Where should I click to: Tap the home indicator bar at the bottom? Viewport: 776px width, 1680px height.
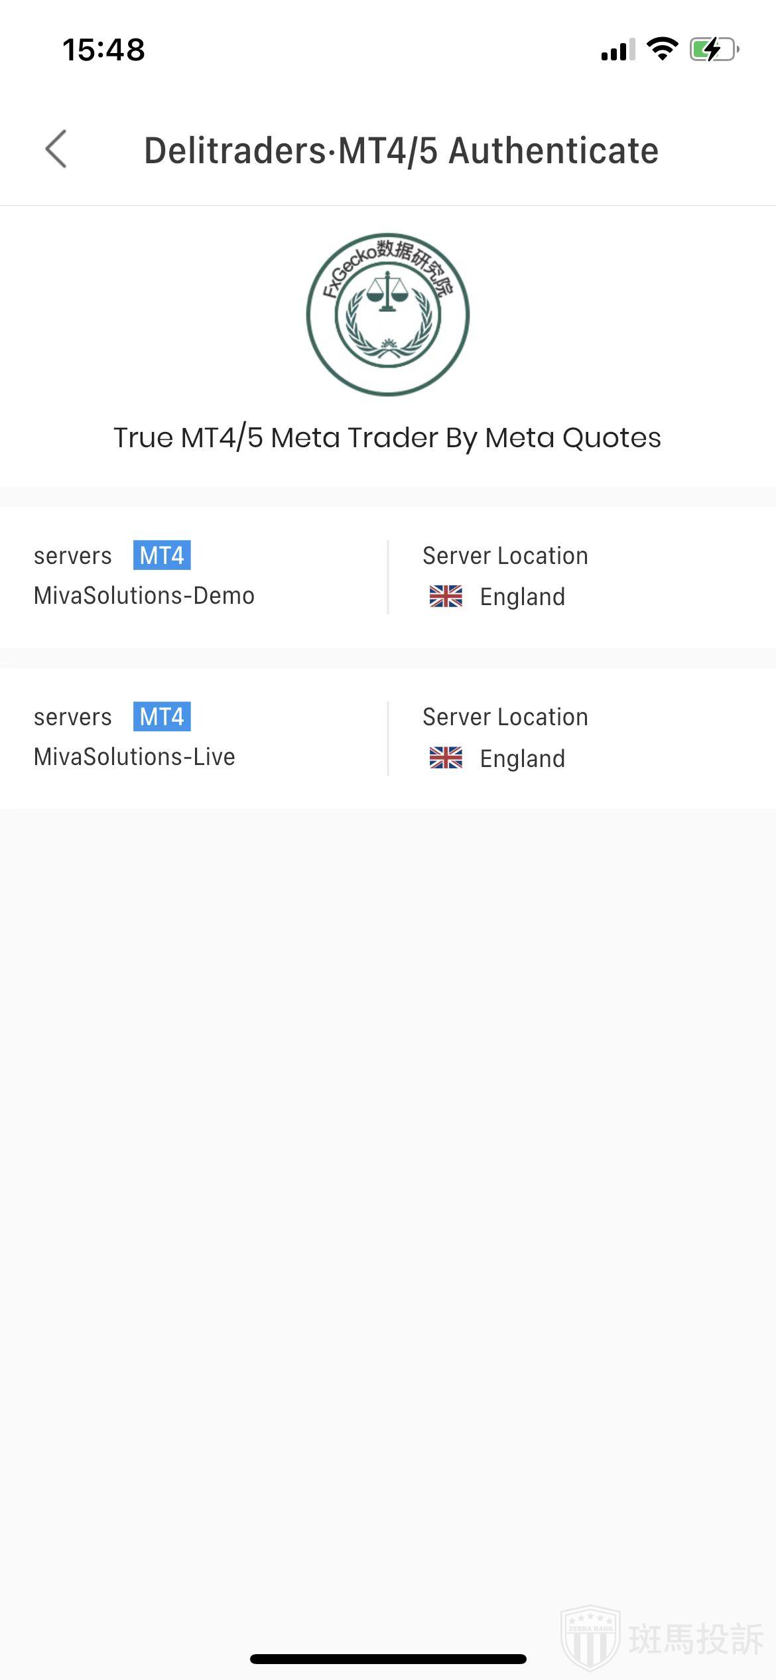pyautogui.click(x=388, y=1659)
